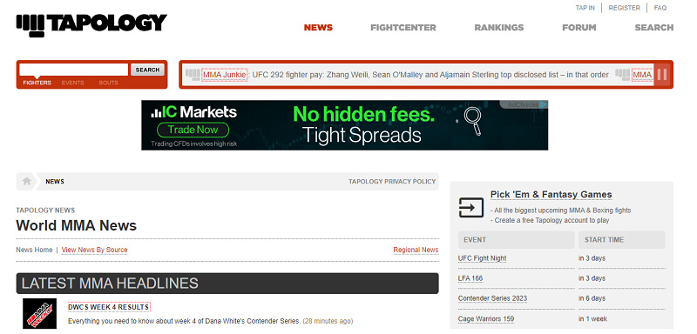Open DWCS WEEK 4 RESULTS headline
The image size is (697, 334).
[109, 307]
